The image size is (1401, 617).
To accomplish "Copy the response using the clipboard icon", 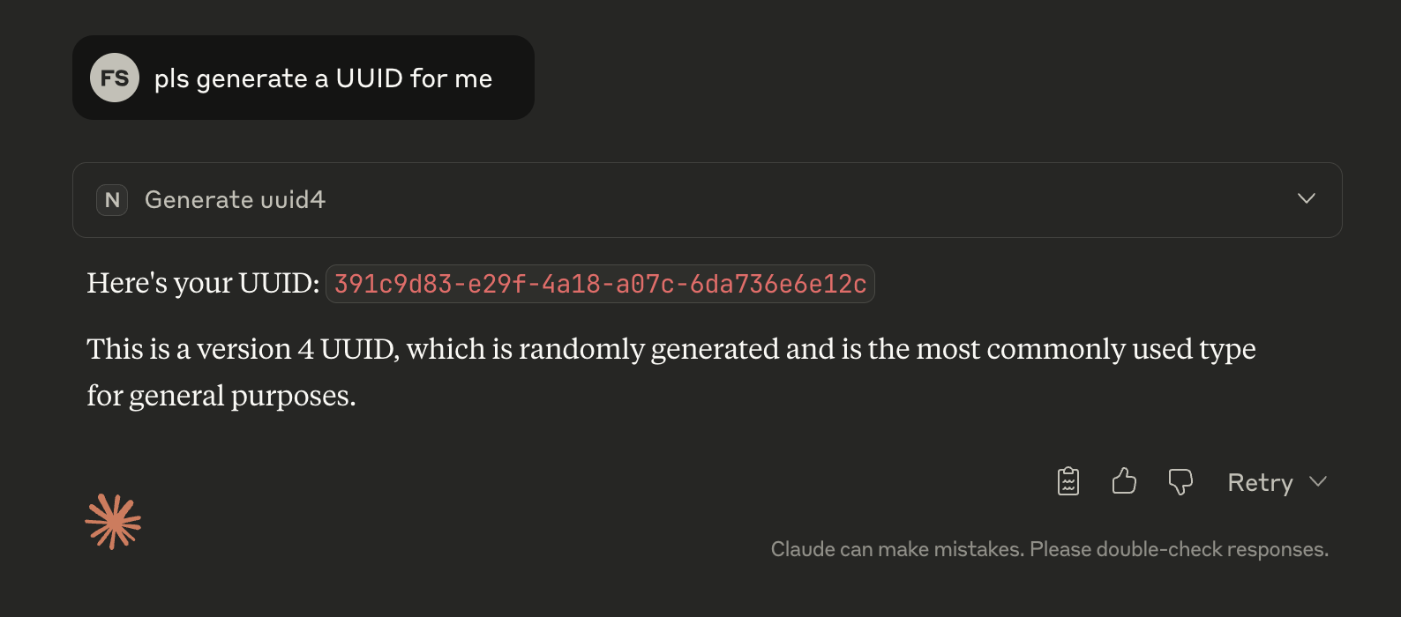I will 1068,481.
